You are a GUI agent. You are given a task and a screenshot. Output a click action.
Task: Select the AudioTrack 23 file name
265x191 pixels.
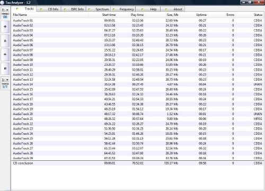(23, 128)
